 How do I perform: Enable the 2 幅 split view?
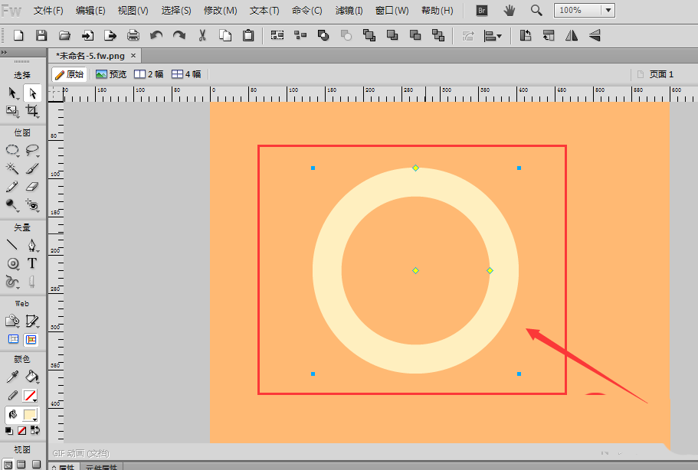[149, 74]
